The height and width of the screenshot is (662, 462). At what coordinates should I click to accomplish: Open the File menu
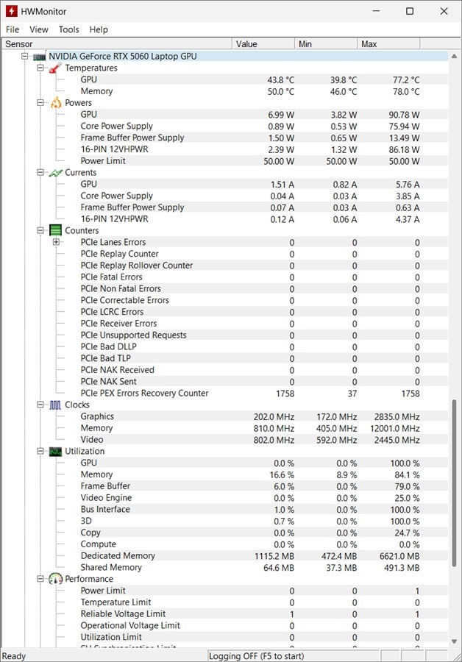point(13,29)
